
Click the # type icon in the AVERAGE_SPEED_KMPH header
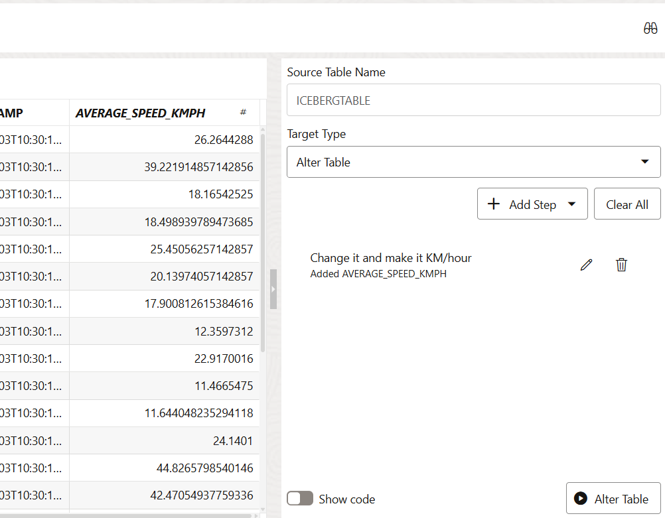243,113
